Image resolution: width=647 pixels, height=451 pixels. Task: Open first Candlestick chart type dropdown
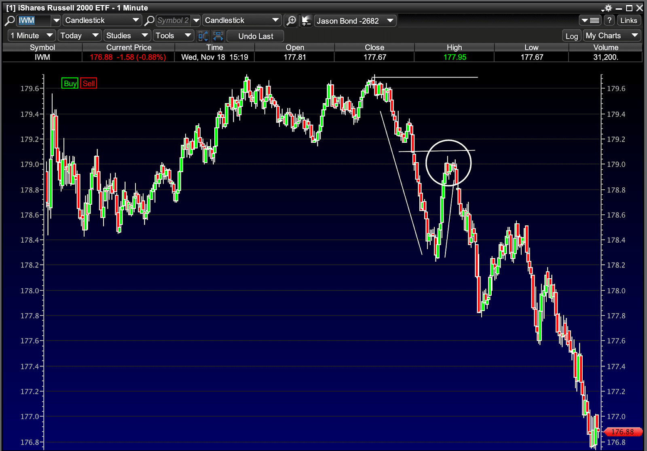pyautogui.click(x=102, y=20)
